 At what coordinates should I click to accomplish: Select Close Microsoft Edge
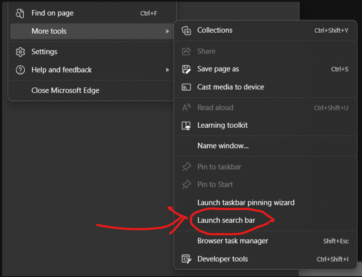pyautogui.click(x=92, y=90)
